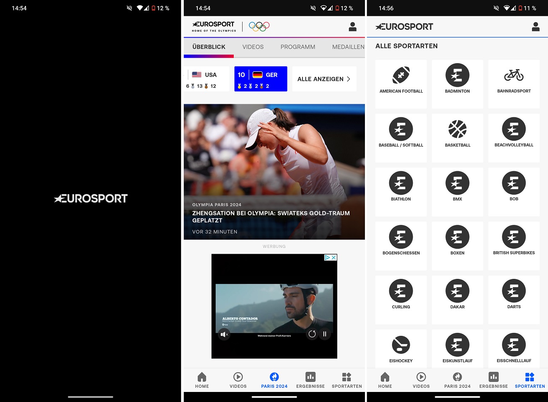Expand Alle Anzeigen medal list
The height and width of the screenshot is (402, 548).
click(x=324, y=79)
